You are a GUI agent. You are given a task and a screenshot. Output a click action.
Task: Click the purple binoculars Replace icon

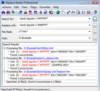[8, 13]
